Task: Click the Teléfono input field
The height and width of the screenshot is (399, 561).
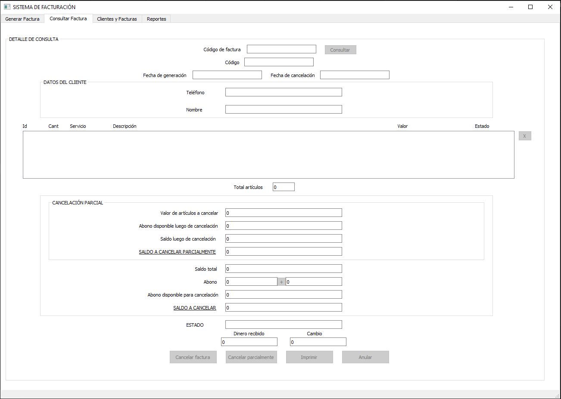Action: pos(283,92)
